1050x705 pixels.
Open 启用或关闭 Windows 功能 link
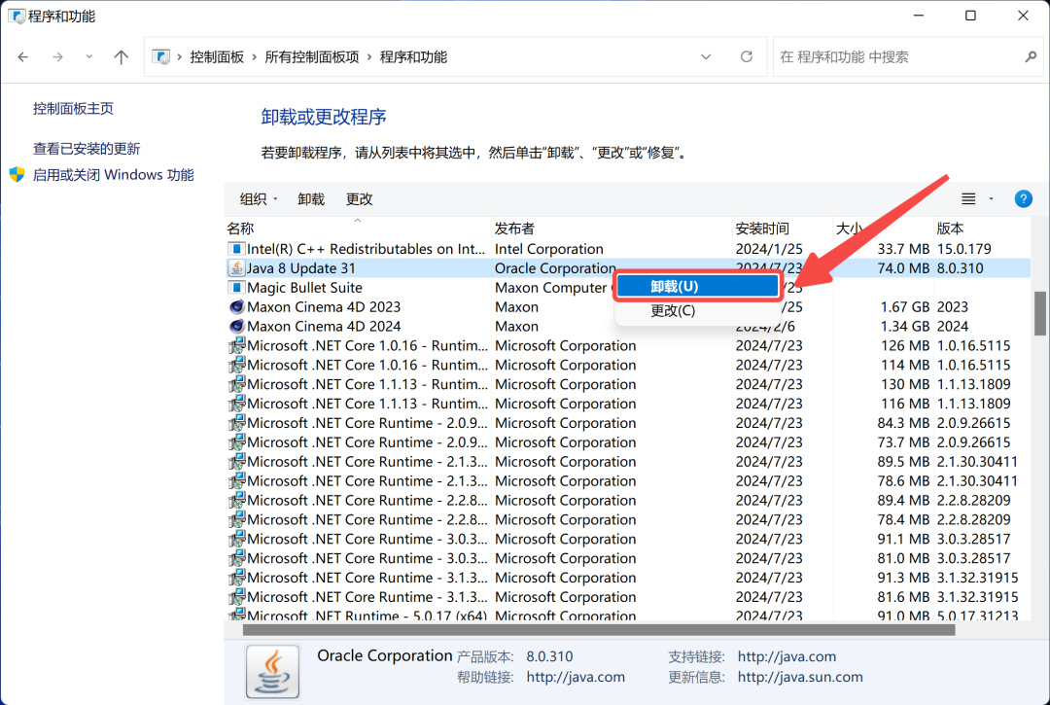(113, 175)
